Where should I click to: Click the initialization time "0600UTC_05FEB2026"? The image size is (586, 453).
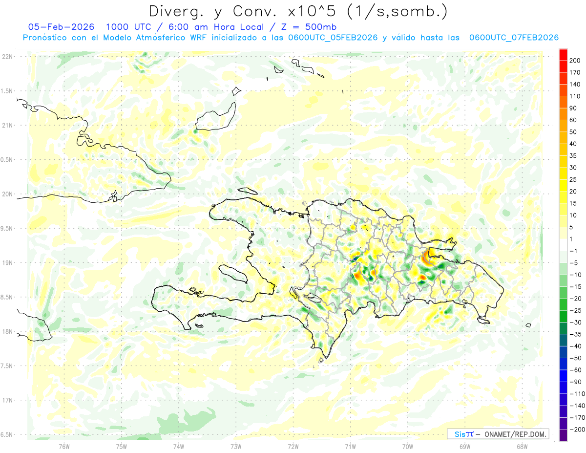point(333,38)
